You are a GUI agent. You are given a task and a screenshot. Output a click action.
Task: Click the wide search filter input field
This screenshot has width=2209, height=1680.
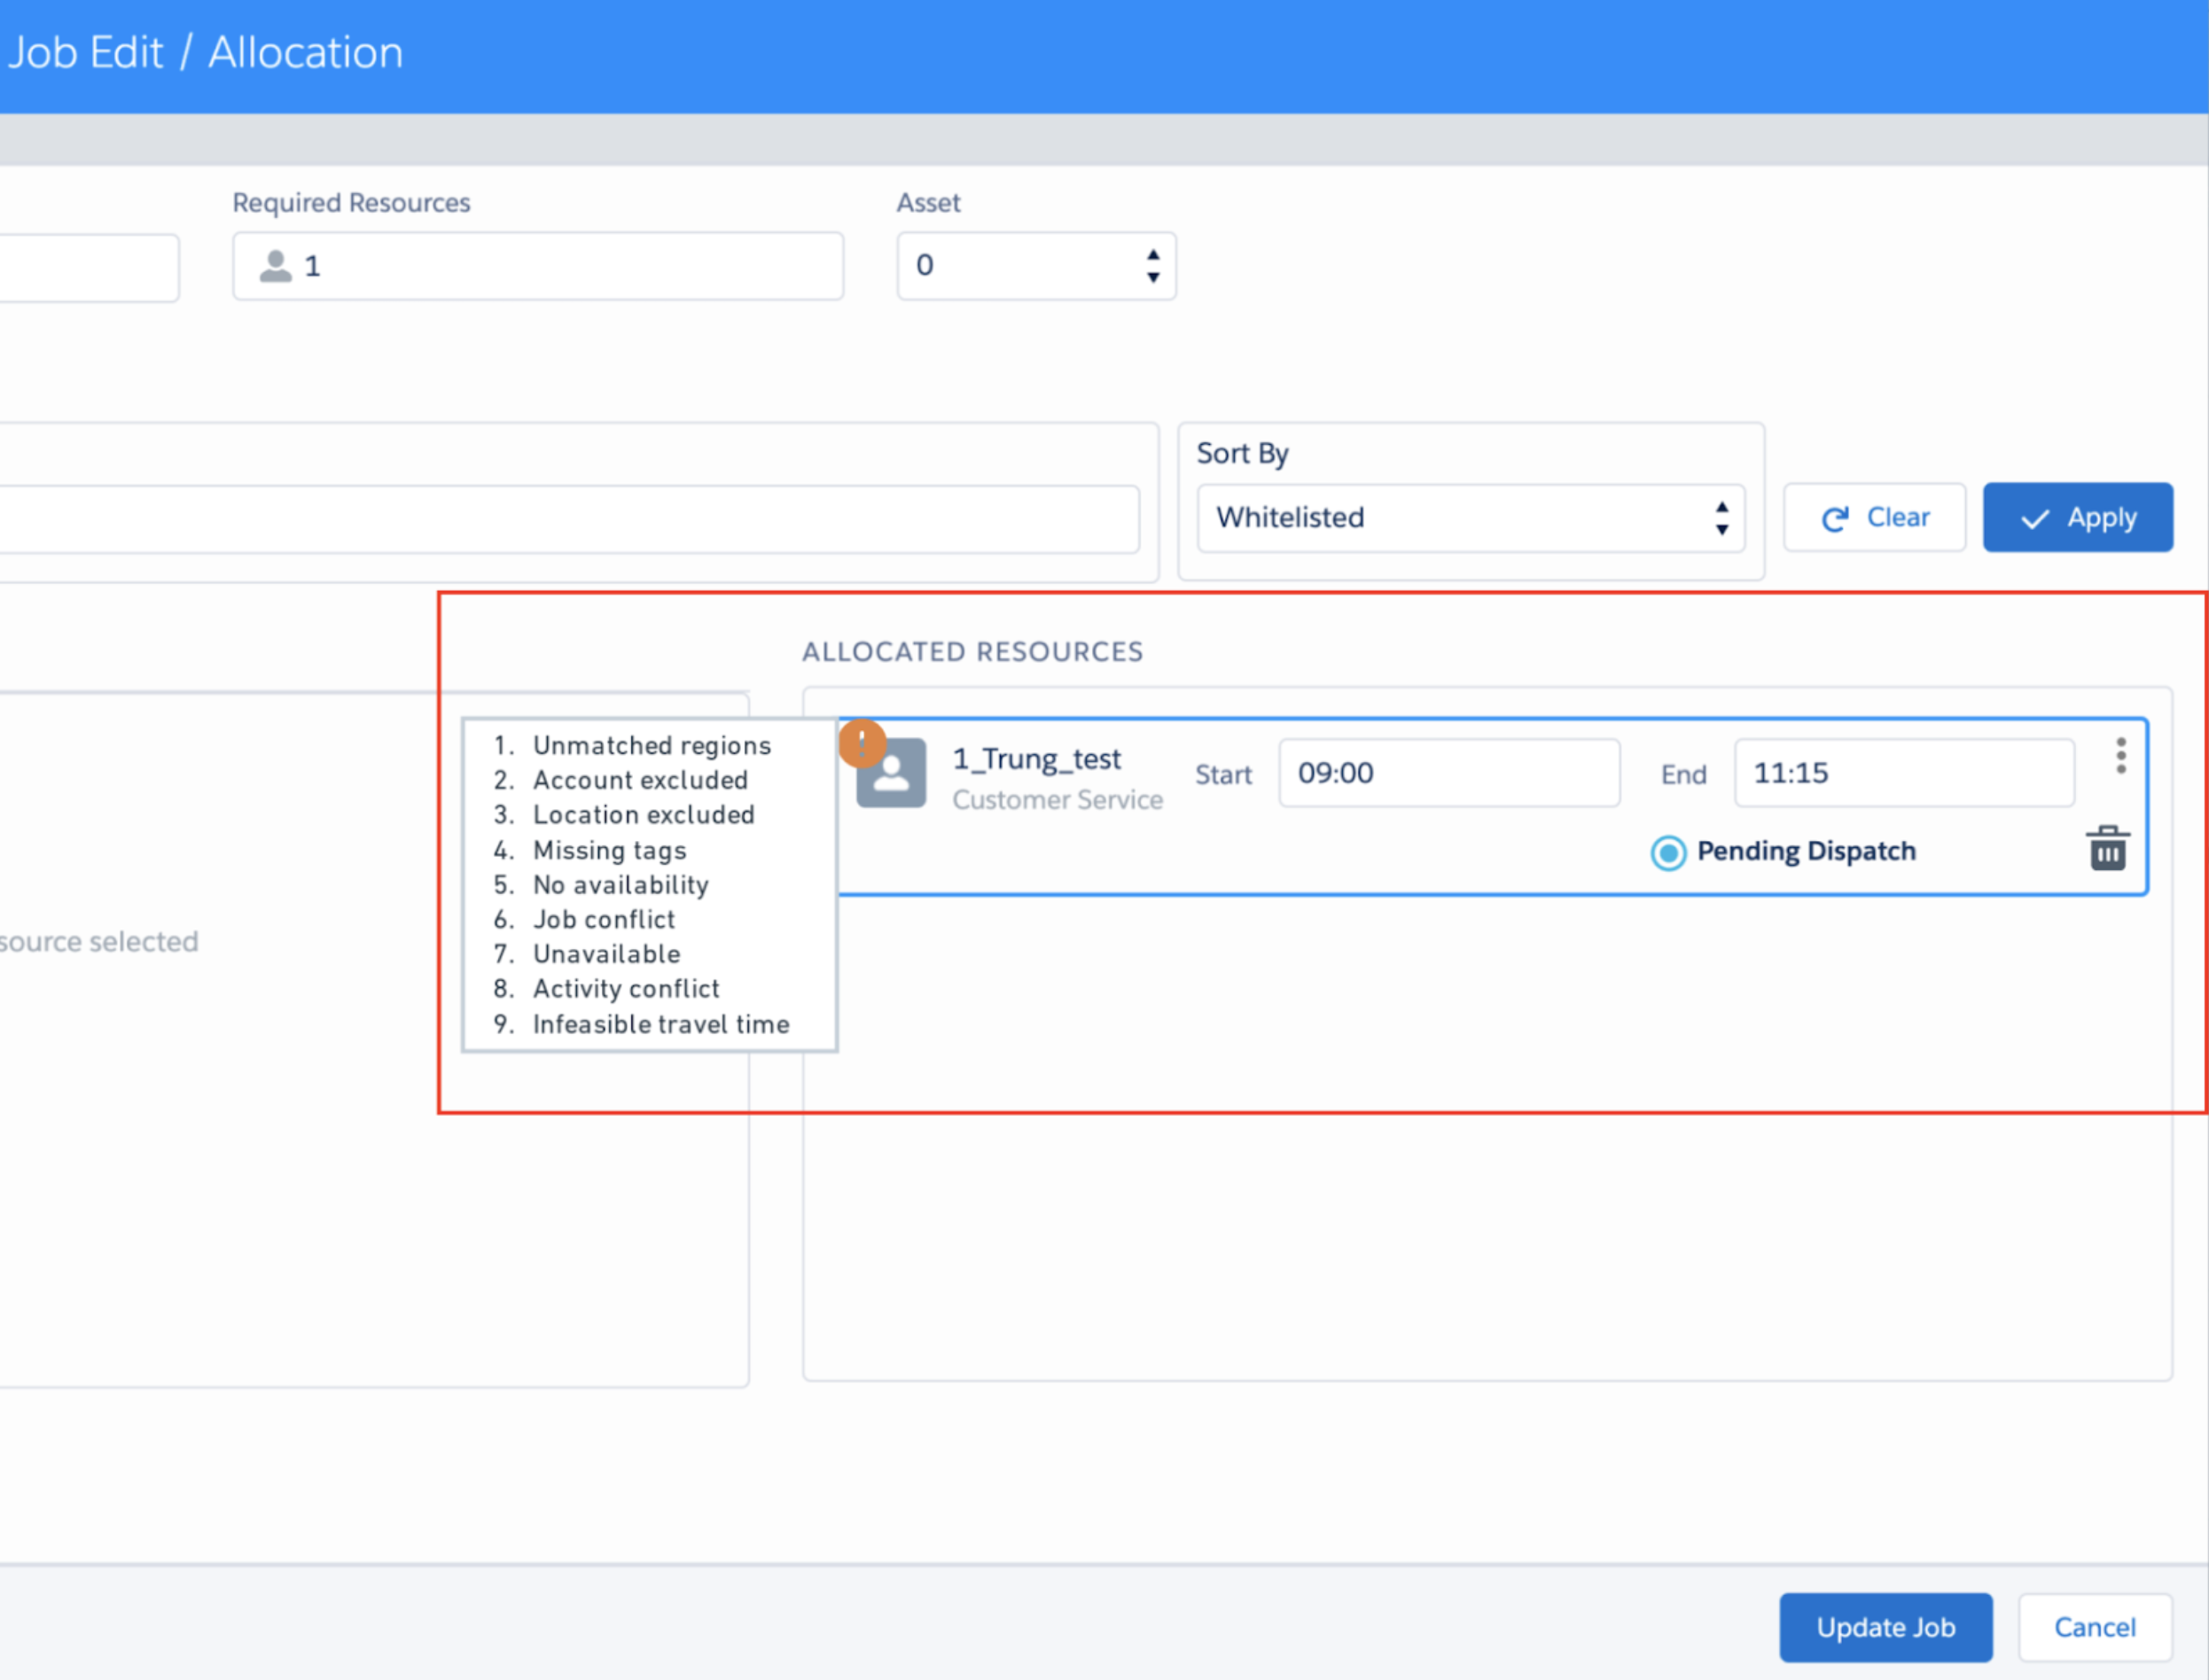pyautogui.click(x=569, y=520)
